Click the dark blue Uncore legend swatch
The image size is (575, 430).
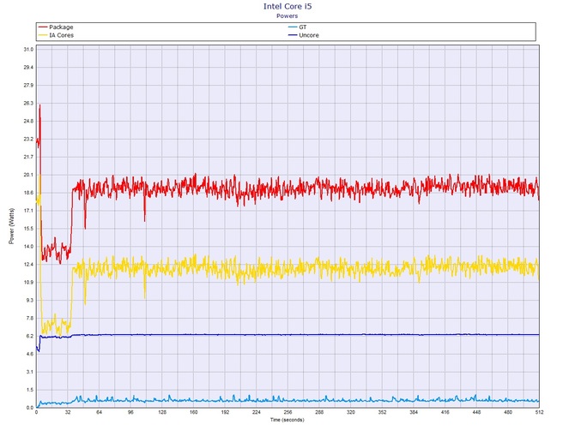tap(293, 35)
